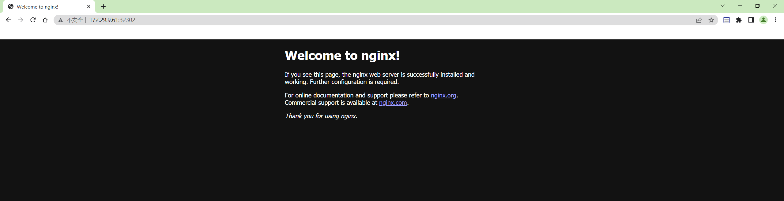Click the tab's globe favicon
Image resolution: width=784 pixels, height=201 pixels.
point(11,7)
